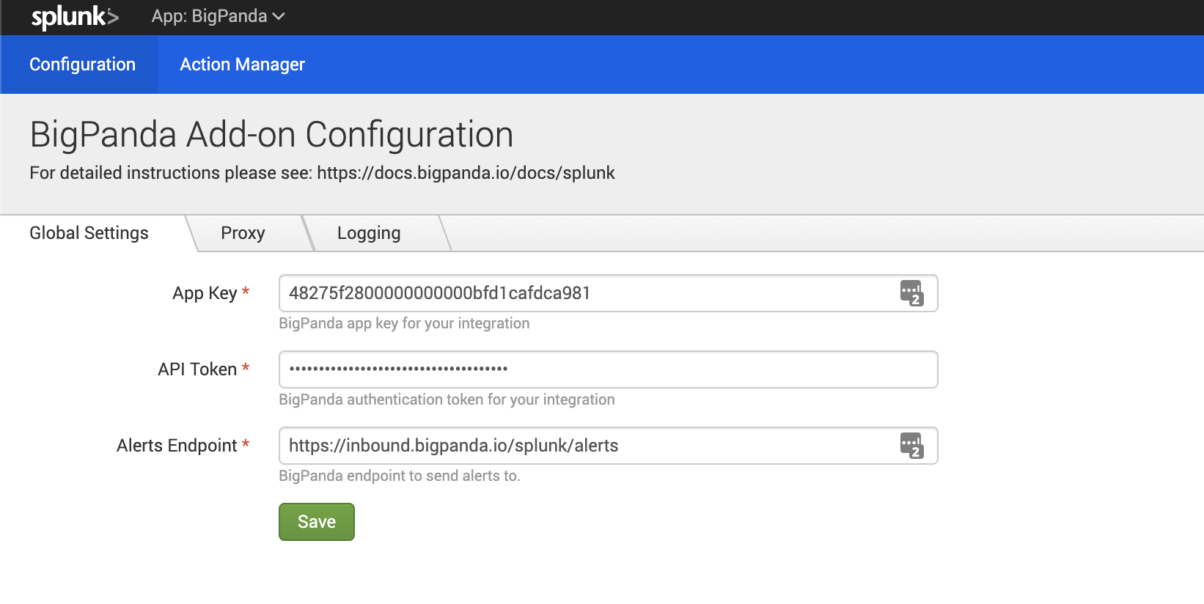Click the password manager icon in App Key field

911,293
